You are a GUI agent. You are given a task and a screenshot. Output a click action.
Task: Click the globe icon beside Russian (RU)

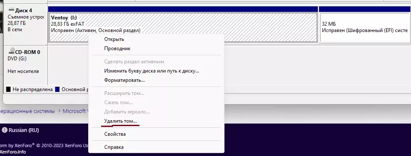pyautogui.click(x=5, y=130)
